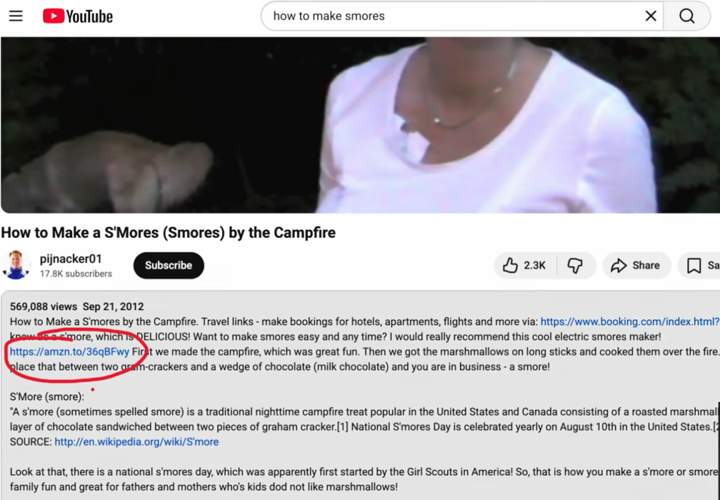Open the hamburger guide menu
This screenshot has width=720, height=500.
[16, 16]
